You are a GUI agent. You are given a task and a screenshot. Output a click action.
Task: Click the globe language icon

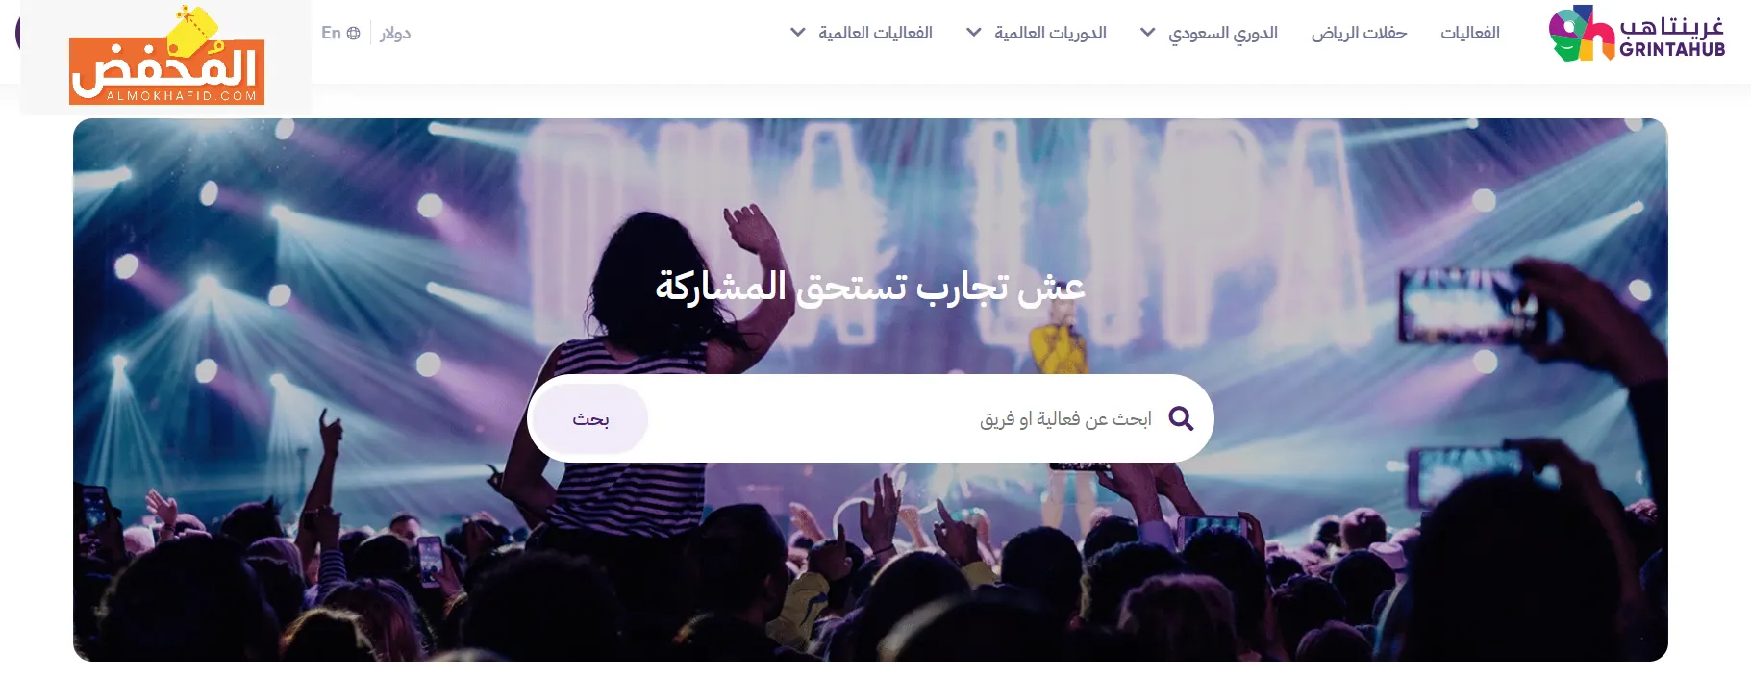click(x=353, y=33)
